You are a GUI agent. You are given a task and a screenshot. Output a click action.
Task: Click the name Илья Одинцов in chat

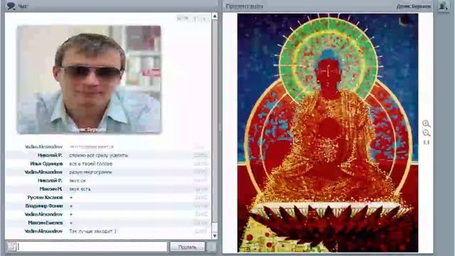[46, 164]
